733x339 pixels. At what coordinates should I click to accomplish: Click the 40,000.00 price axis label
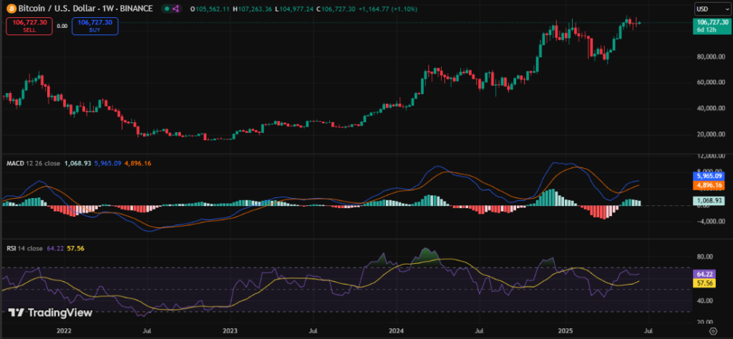710,108
